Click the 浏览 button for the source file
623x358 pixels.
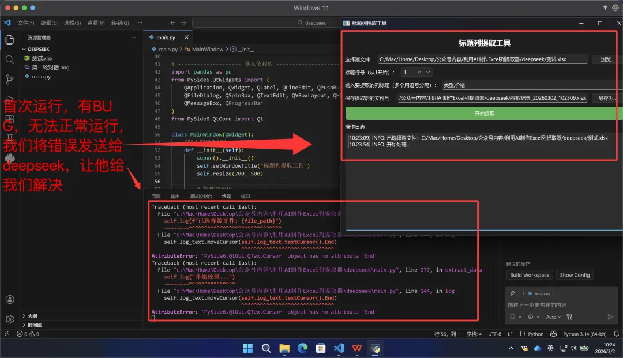(x=607, y=59)
